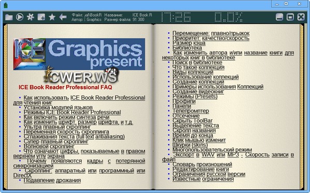Open the library folder icon
The image size is (310, 193).
[x=9, y=17]
